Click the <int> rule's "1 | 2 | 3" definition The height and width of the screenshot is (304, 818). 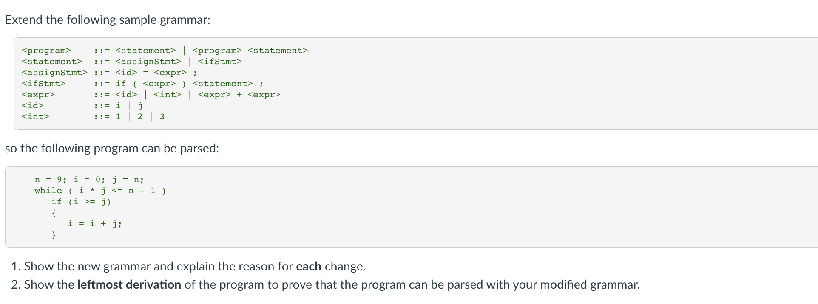140,117
